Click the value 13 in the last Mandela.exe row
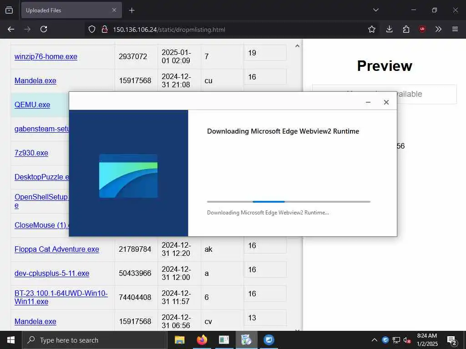This screenshot has height=349, width=466. point(252,318)
